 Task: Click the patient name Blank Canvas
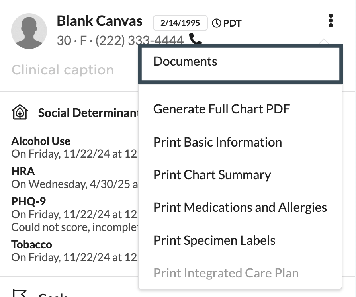(x=99, y=21)
